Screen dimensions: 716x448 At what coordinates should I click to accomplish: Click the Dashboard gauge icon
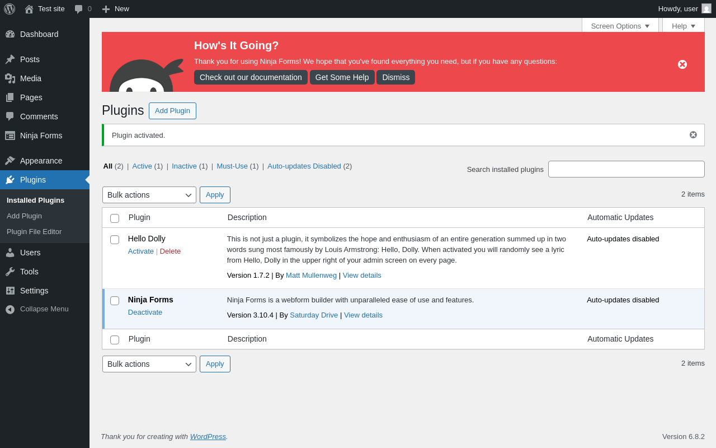(x=10, y=34)
